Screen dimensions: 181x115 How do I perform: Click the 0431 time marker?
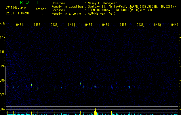(20, 25)
